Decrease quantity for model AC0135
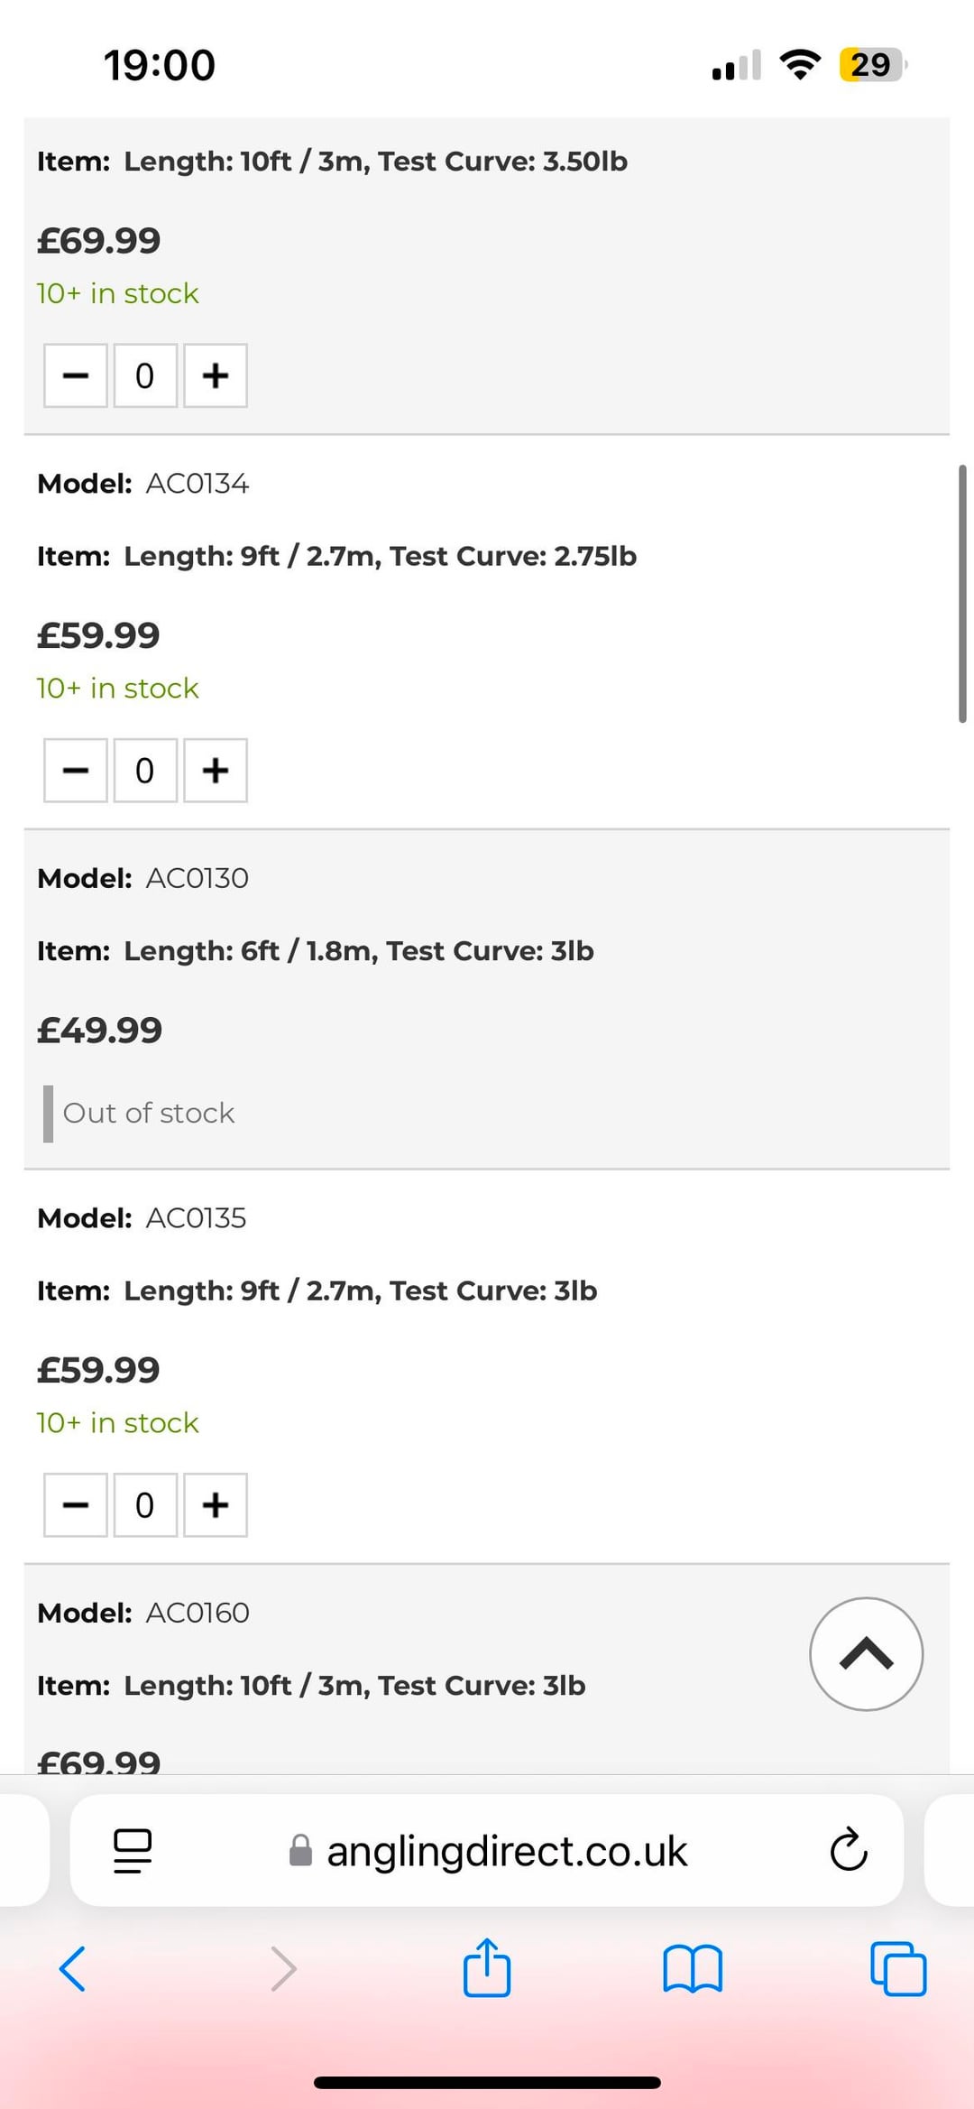974x2109 pixels. pyautogui.click(x=76, y=1505)
